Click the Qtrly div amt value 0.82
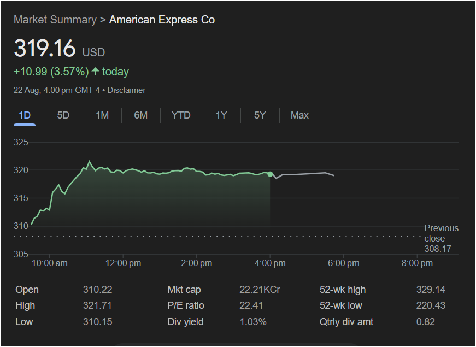Screen dimensions: 476x347 tap(425, 322)
